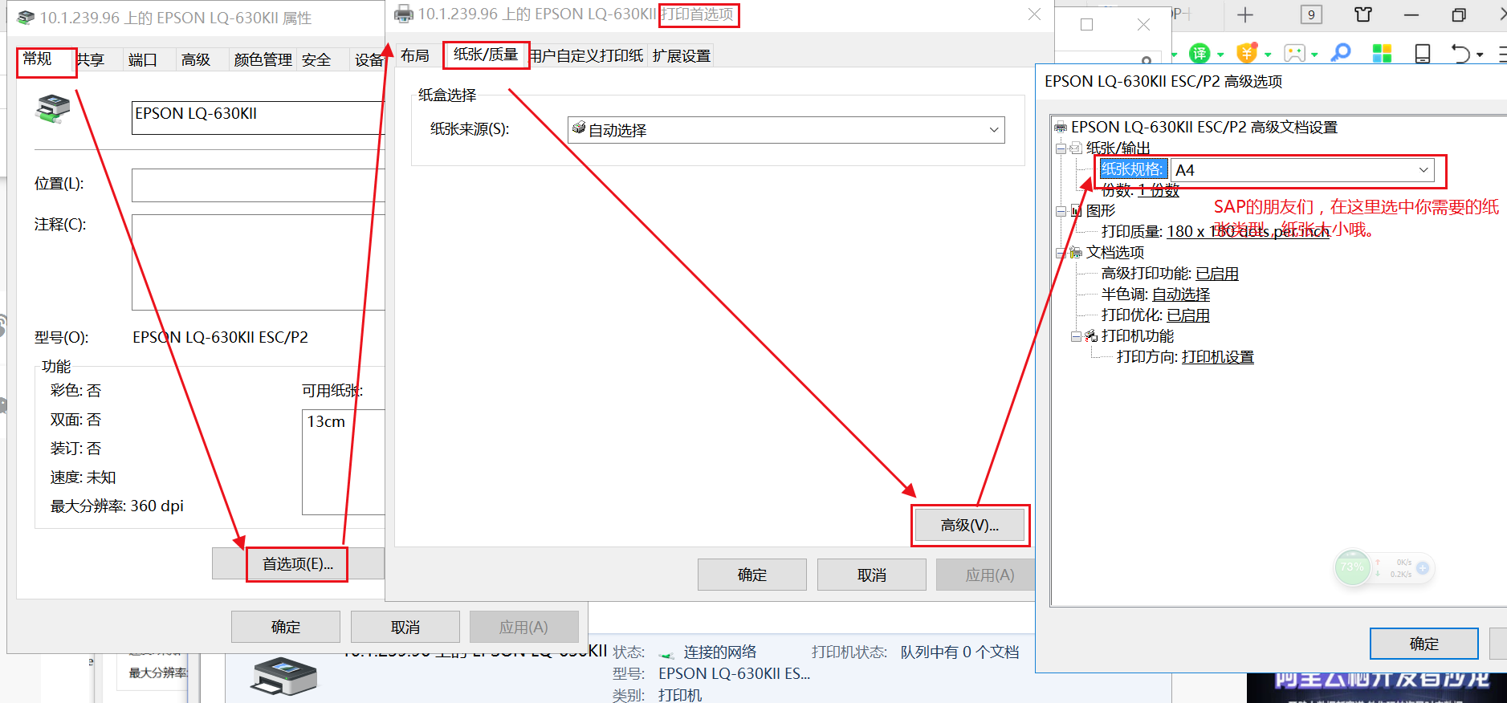Click the 位置(L) input field
The height and width of the screenshot is (703, 1507).
click(x=258, y=185)
